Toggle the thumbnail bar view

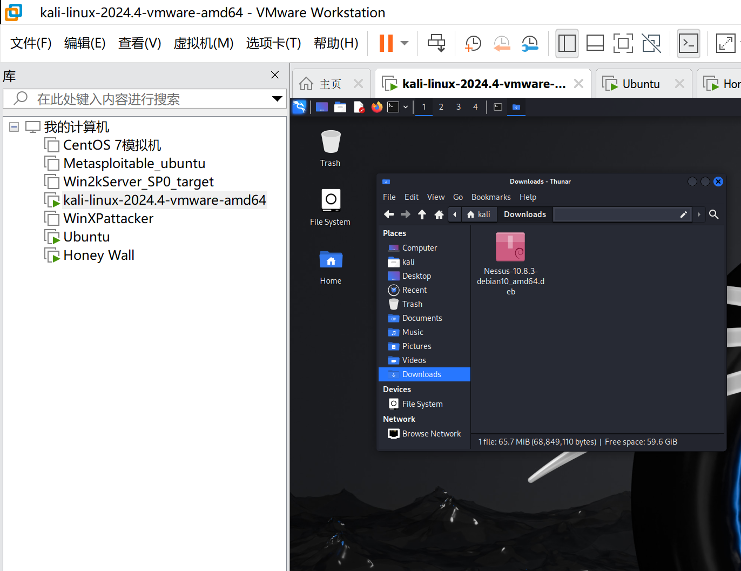click(x=595, y=43)
